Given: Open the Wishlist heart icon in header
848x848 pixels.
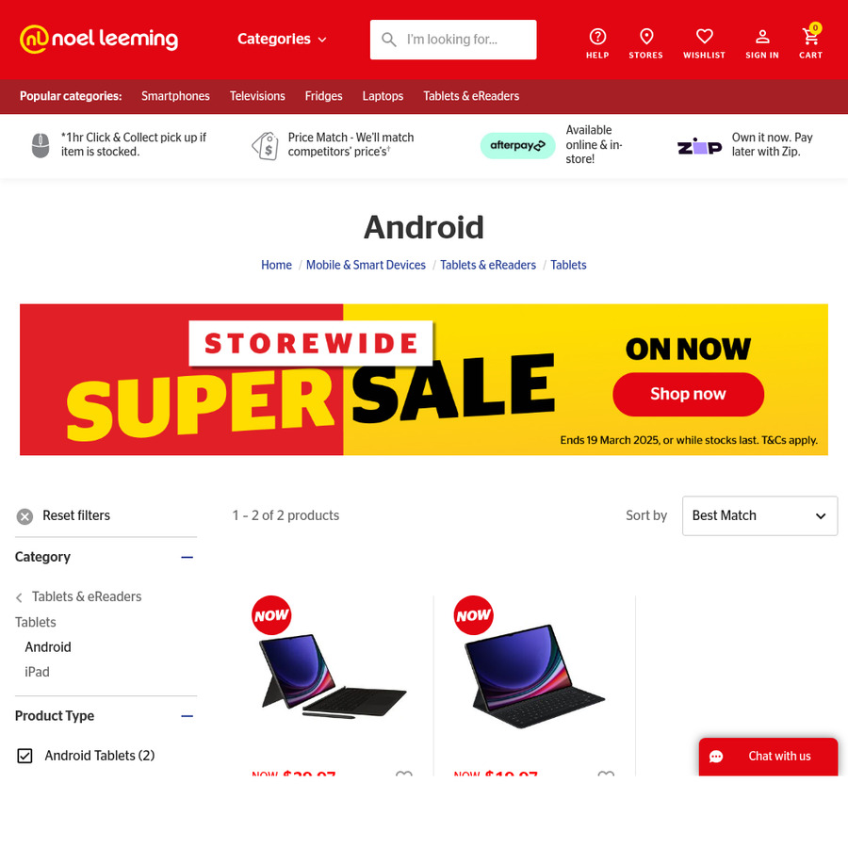Looking at the screenshot, I should (x=704, y=37).
